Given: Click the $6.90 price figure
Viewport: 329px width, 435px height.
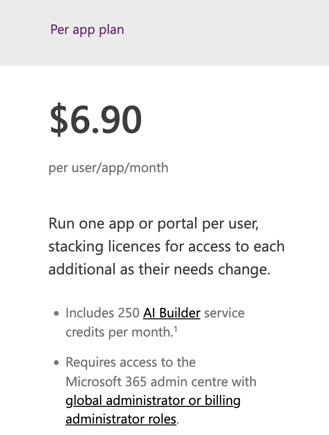Looking at the screenshot, I should (x=96, y=119).
